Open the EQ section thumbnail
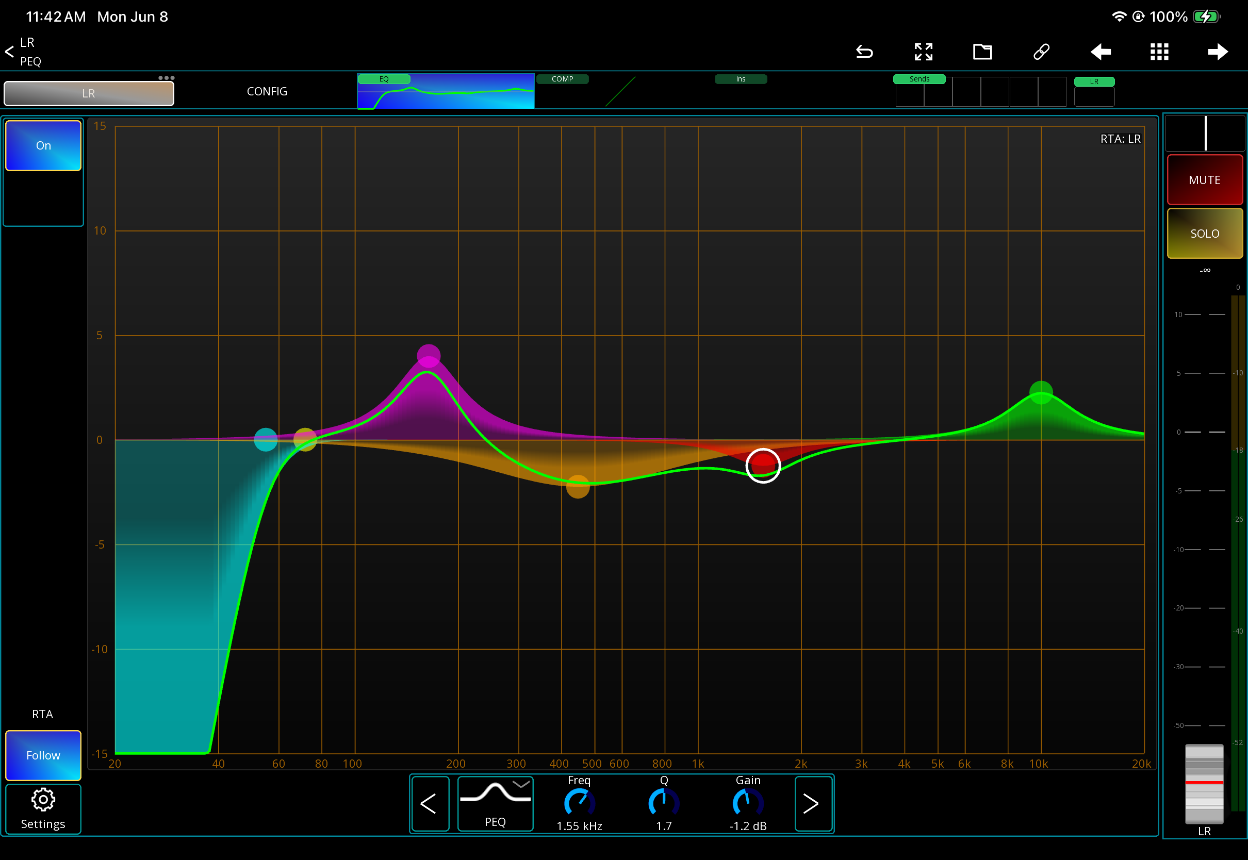Screen dimensions: 1248x860 [445, 92]
